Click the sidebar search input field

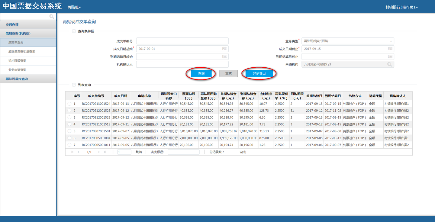[25, 16]
